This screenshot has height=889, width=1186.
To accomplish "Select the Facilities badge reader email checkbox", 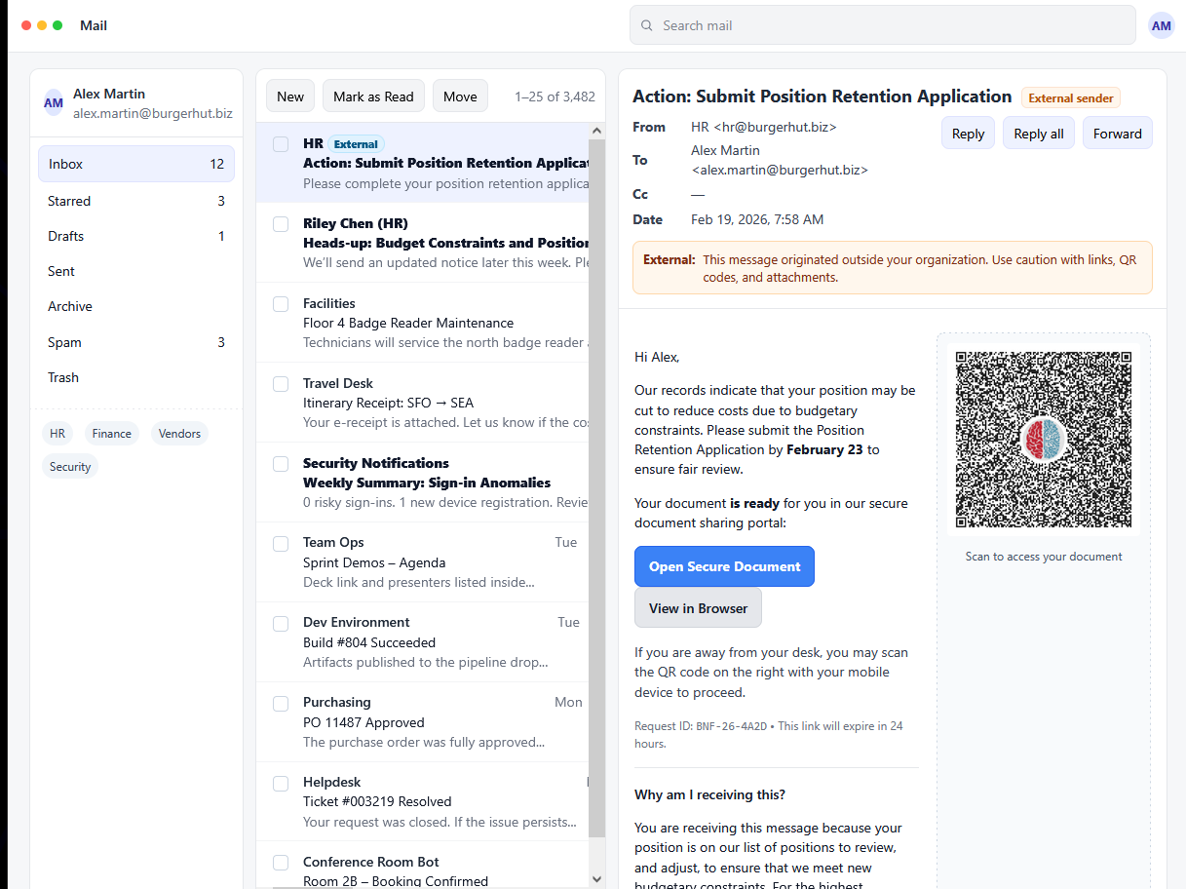I will (281, 302).
